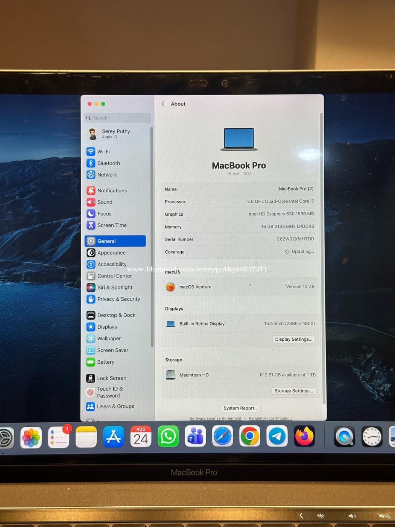Click the Intel HD Graphics 630 value
The height and width of the screenshot is (527, 395).
(x=281, y=214)
